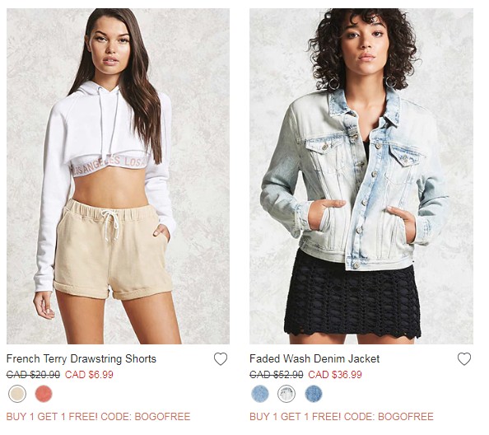The image size is (489, 435).
Task: Click heart icon for Faded Wash Denim Jacket
Action: pos(464,359)
